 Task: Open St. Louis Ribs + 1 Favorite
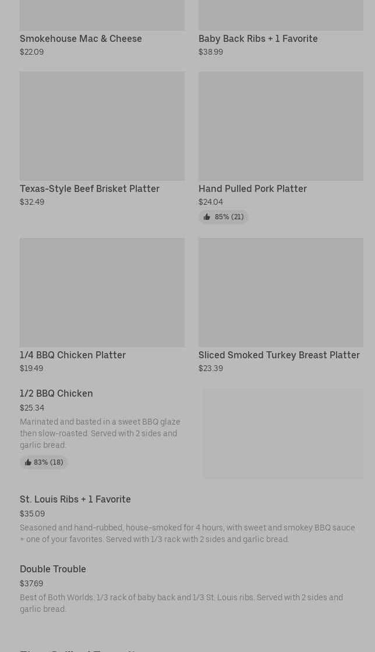pos(75,499)
